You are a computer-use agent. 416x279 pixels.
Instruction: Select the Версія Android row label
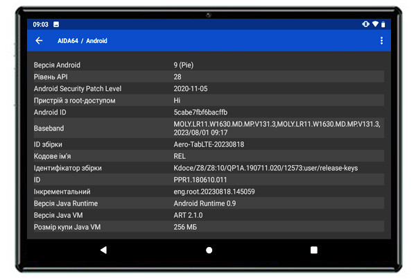pyautogui.click(x=57, y=65)
